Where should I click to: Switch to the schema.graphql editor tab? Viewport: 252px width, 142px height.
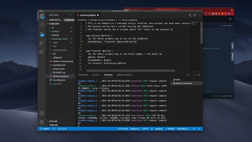[x=88, y=15]
